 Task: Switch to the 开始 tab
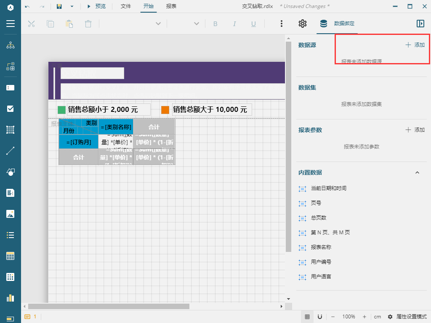149,6
